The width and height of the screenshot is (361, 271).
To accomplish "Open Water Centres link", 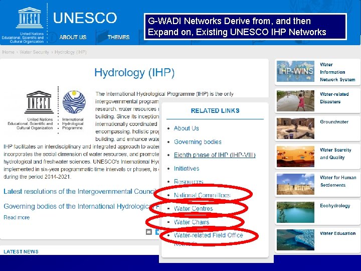I will point(193,209).
